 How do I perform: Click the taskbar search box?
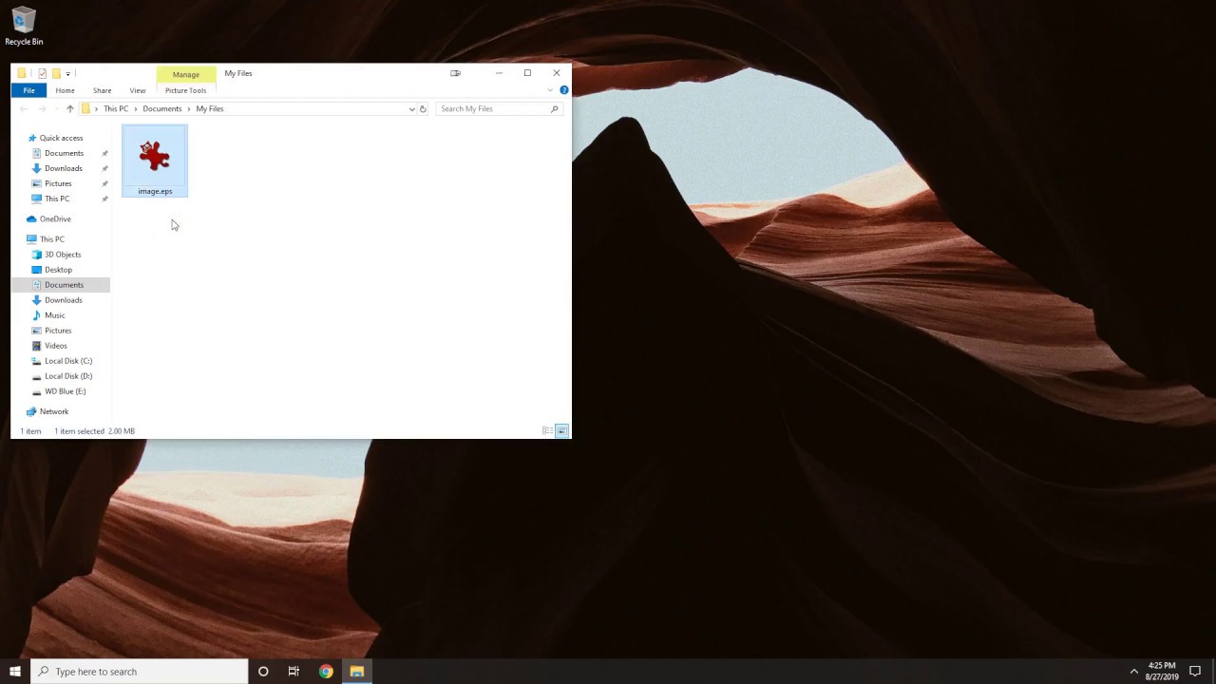[140, 672]
